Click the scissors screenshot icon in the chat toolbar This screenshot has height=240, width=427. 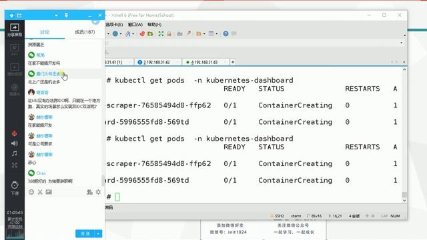(40, 192)
